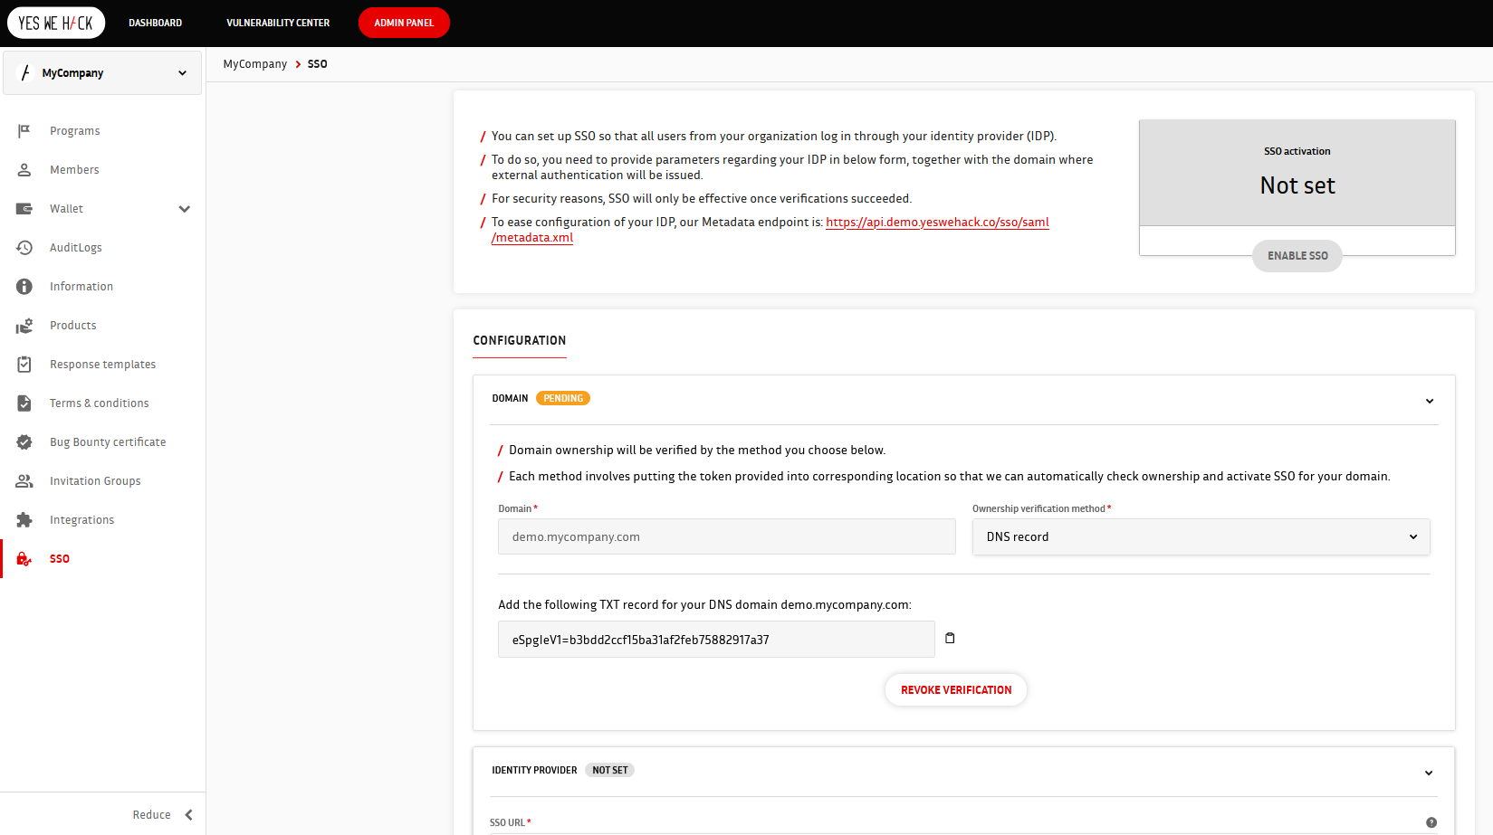The image size is (1493, 835).
Task: Select SSO in the sidebar
Action: [x=60, y=559]
